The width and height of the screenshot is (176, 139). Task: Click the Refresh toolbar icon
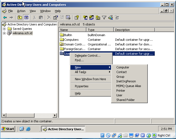[62, 18]
